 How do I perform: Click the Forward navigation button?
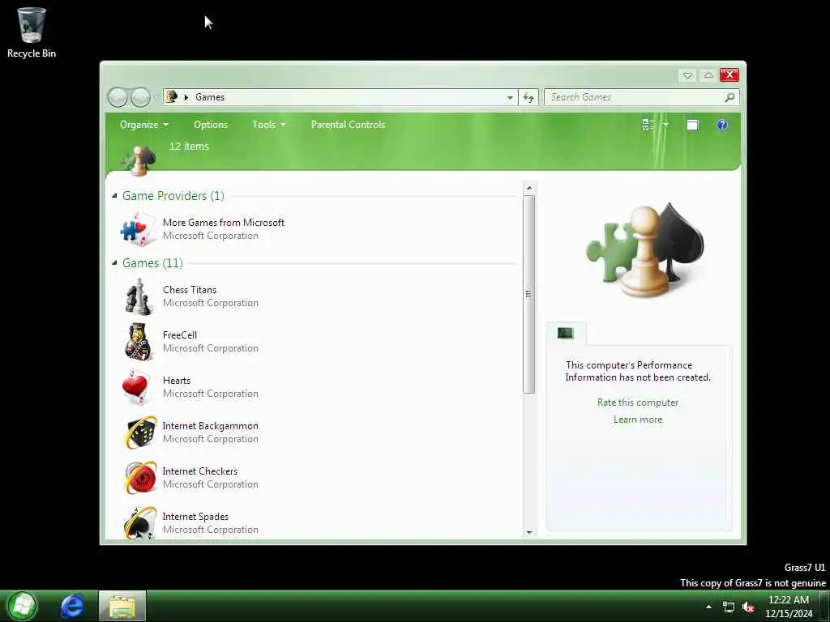pos(140,97)
